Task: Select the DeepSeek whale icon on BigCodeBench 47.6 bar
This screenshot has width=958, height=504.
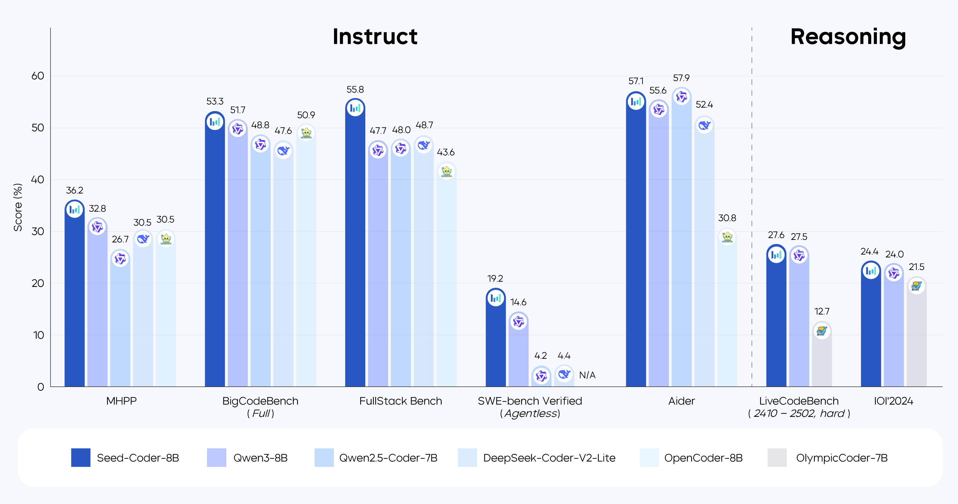Action: tap(283, 150)
